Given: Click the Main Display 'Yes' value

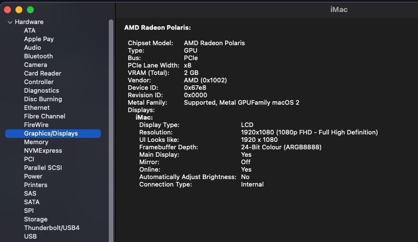Looking at the screenshot, I should 246,154.
